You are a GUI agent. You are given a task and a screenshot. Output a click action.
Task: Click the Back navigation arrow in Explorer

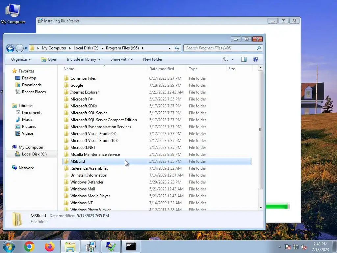pyautogui.click(x=10, y=48)
